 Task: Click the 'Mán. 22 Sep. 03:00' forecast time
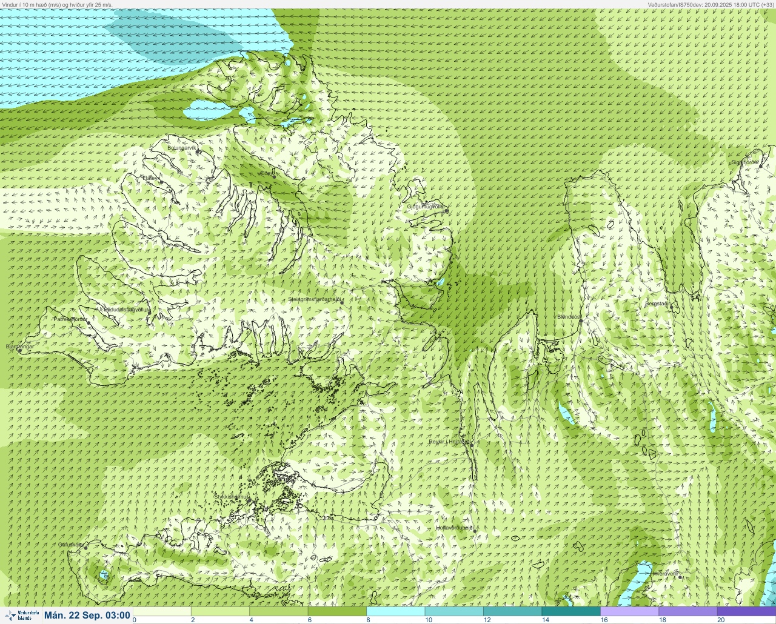87,615
